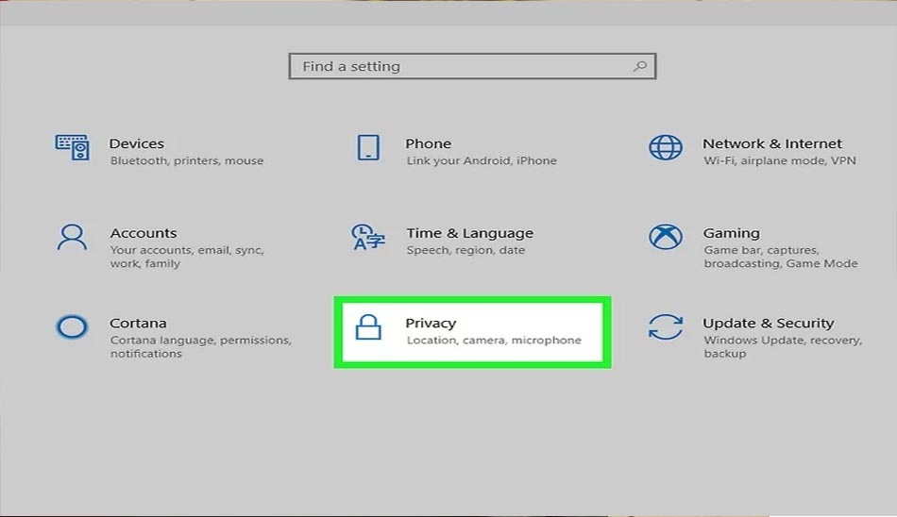Viewport: 897px width, 517px height.
Task: Open the Cortana settings title
Action: click(x=139, y=323)
